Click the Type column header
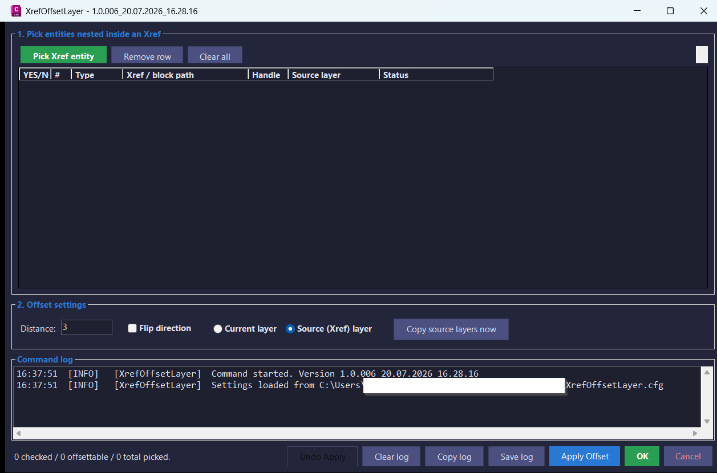The width and height of the screenshot is (717, 473). [96, 75]
